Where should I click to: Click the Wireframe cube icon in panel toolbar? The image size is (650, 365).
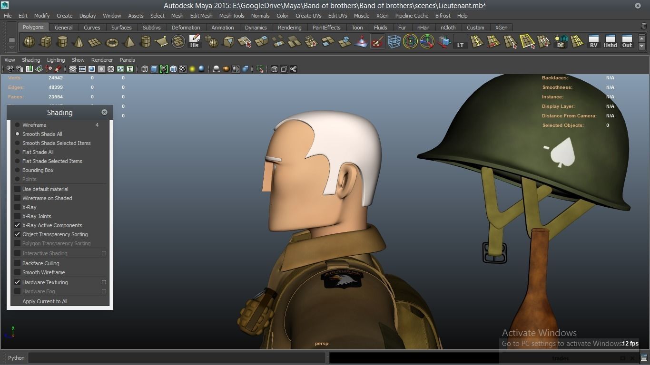click(145, 69)
